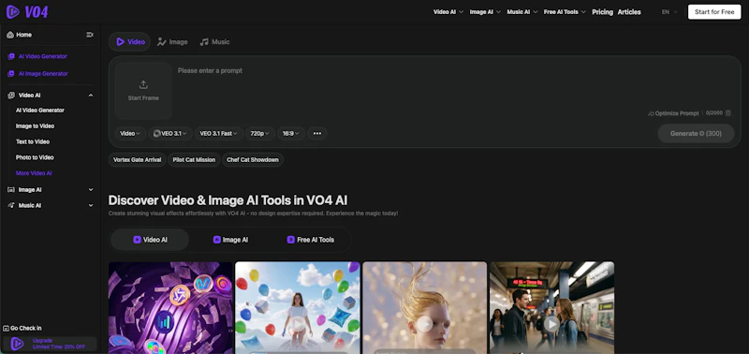Screen dimensions: 749x354
Task: Click Optimize Prompt
Action: pyautogui.click(x=673, y=113)
